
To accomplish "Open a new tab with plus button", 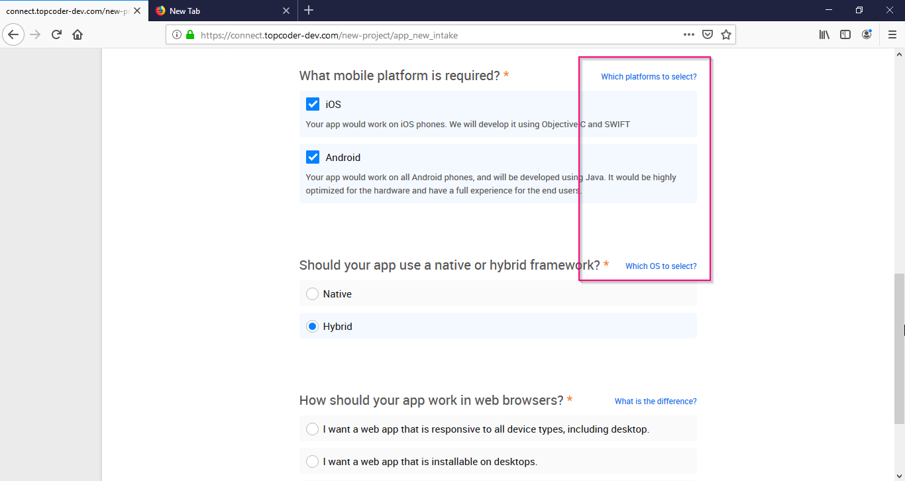I will tap(309, 11).
